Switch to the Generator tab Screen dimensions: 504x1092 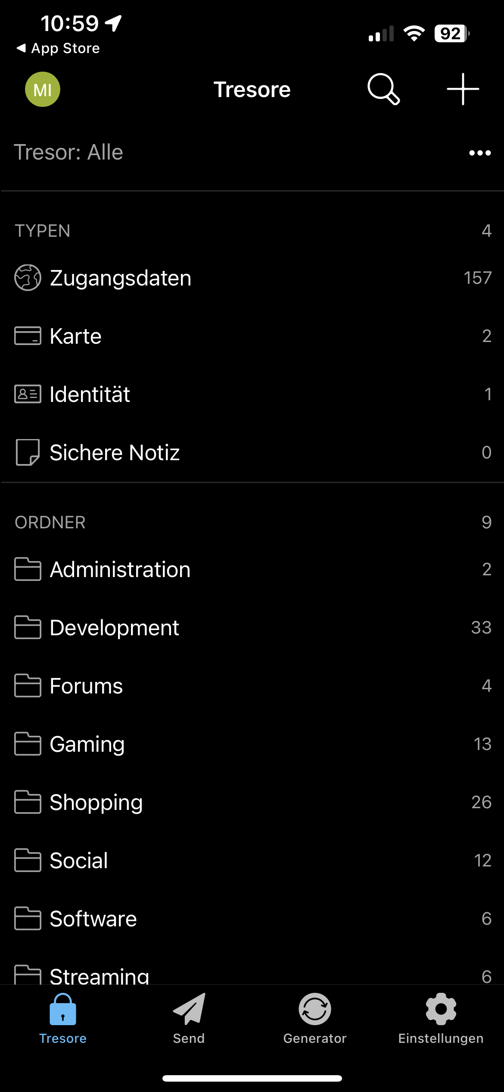(x=315, y=1018)
